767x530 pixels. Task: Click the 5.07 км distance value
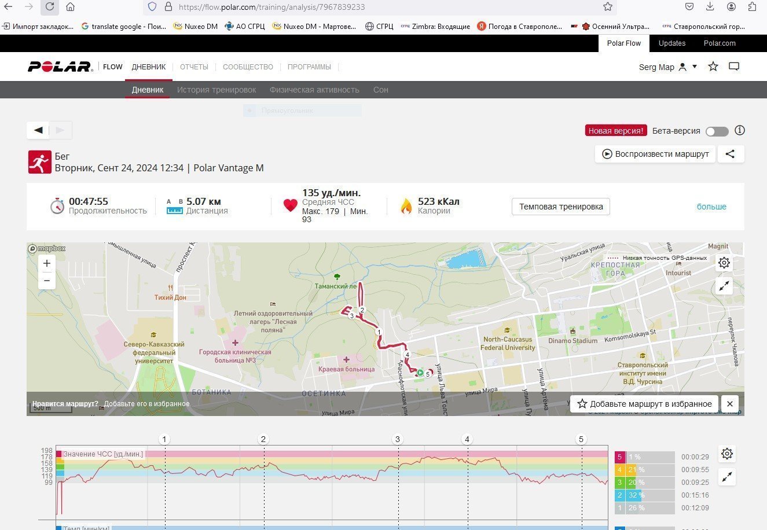[x=203, y=201]
